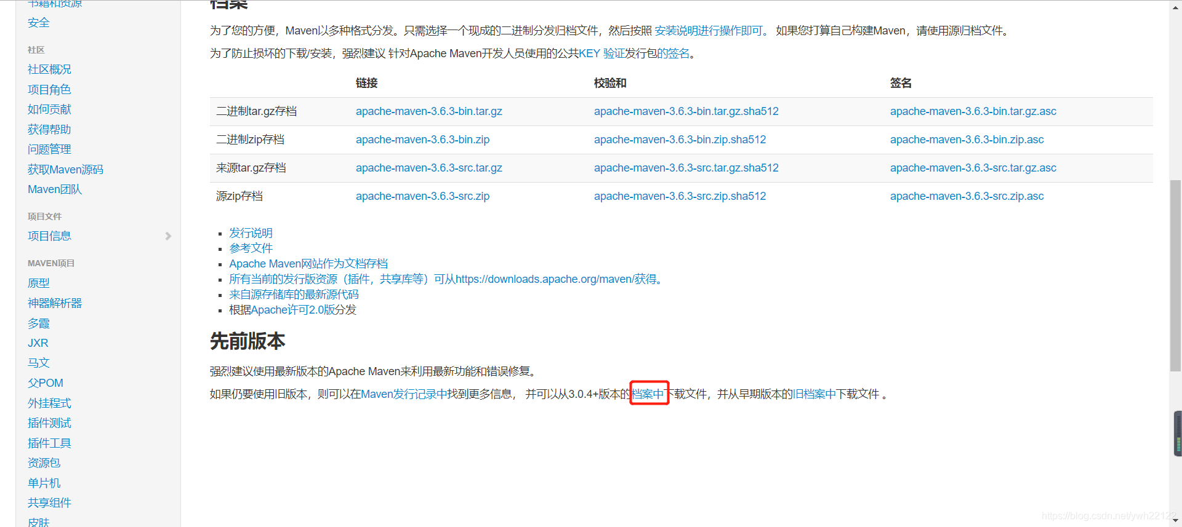Open 共享组件 sidebar link
Image resolution: width=1182 pixels, height=527 pixels.
(x=49, y=503)
